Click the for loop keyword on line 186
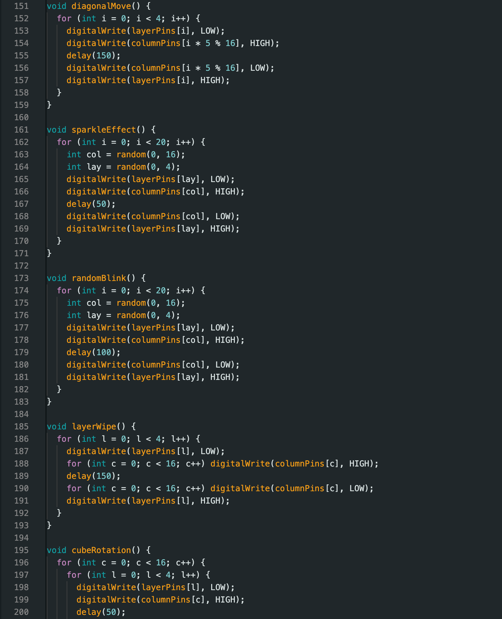The height and width of the screenshot is (619, 502). pyautogui.click(x=64, y=439)
